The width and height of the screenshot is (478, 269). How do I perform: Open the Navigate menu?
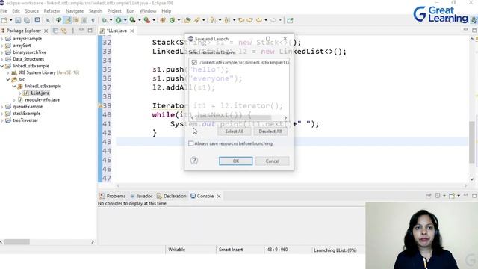click(x=75, y=11)
